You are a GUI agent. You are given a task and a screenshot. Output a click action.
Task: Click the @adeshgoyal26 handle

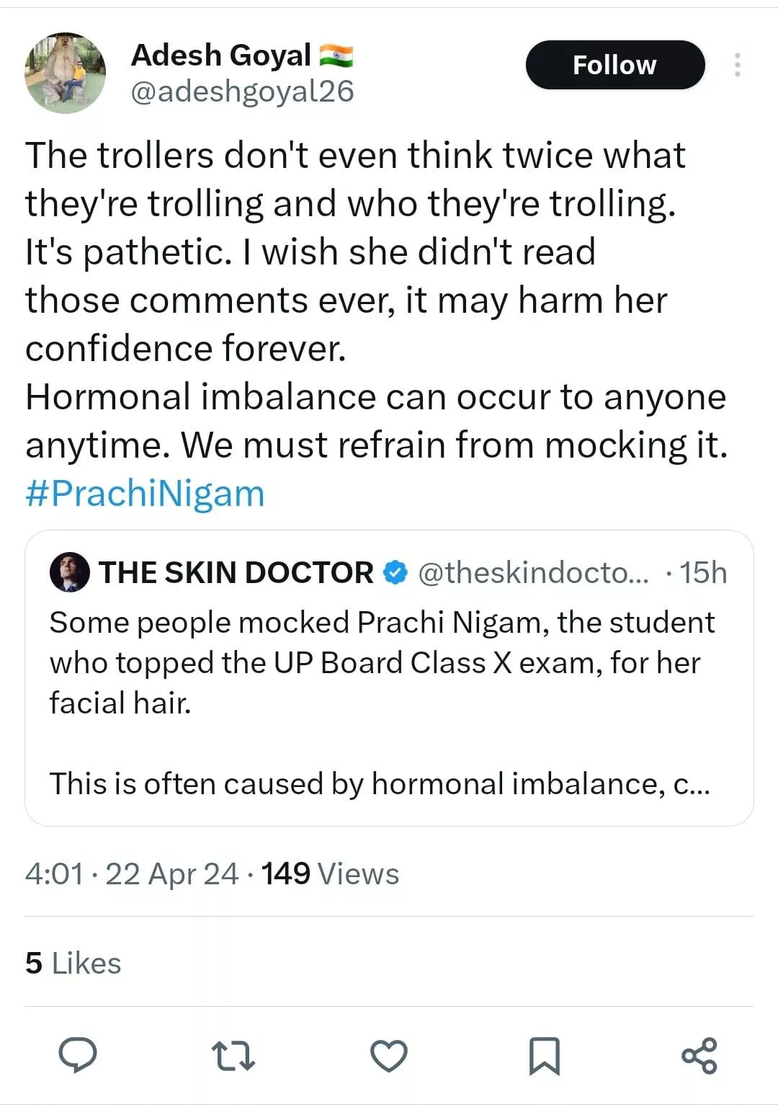(242, 92)
